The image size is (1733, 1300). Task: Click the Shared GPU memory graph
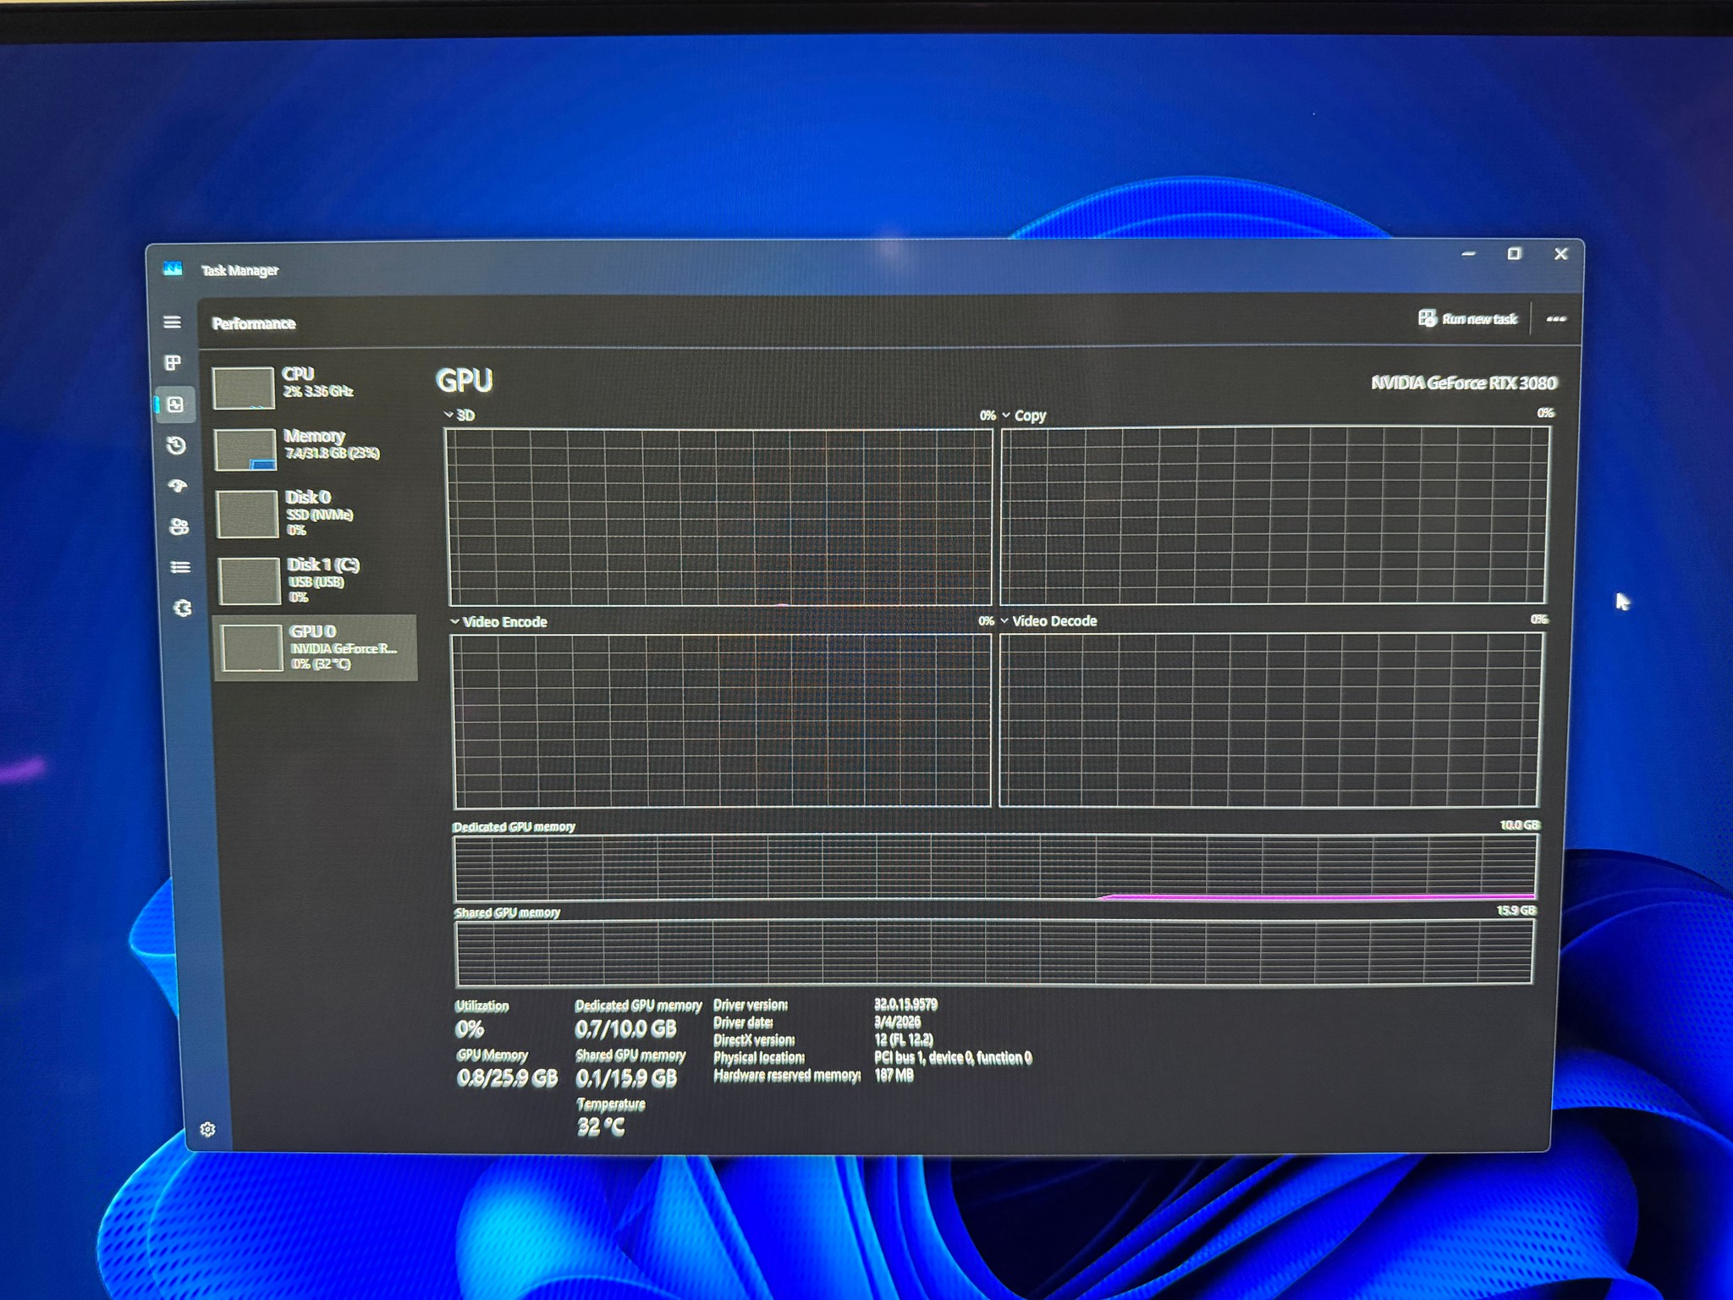pos(993,953)
